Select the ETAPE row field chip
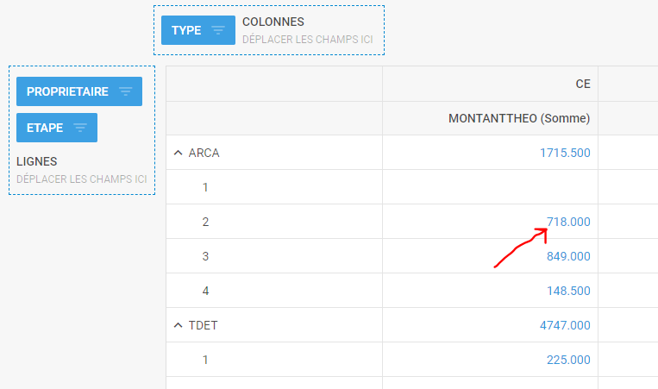The image size is (658, 389). pyautogui.click(x=57, y=128)
